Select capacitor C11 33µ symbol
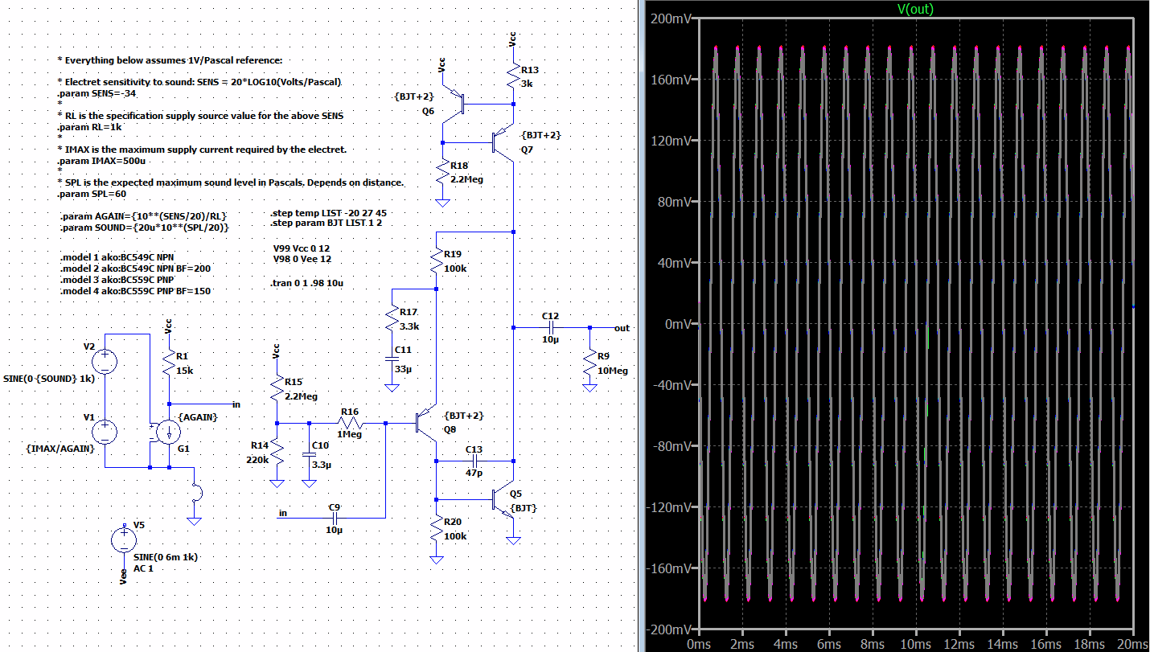 (x=392, y=359)
